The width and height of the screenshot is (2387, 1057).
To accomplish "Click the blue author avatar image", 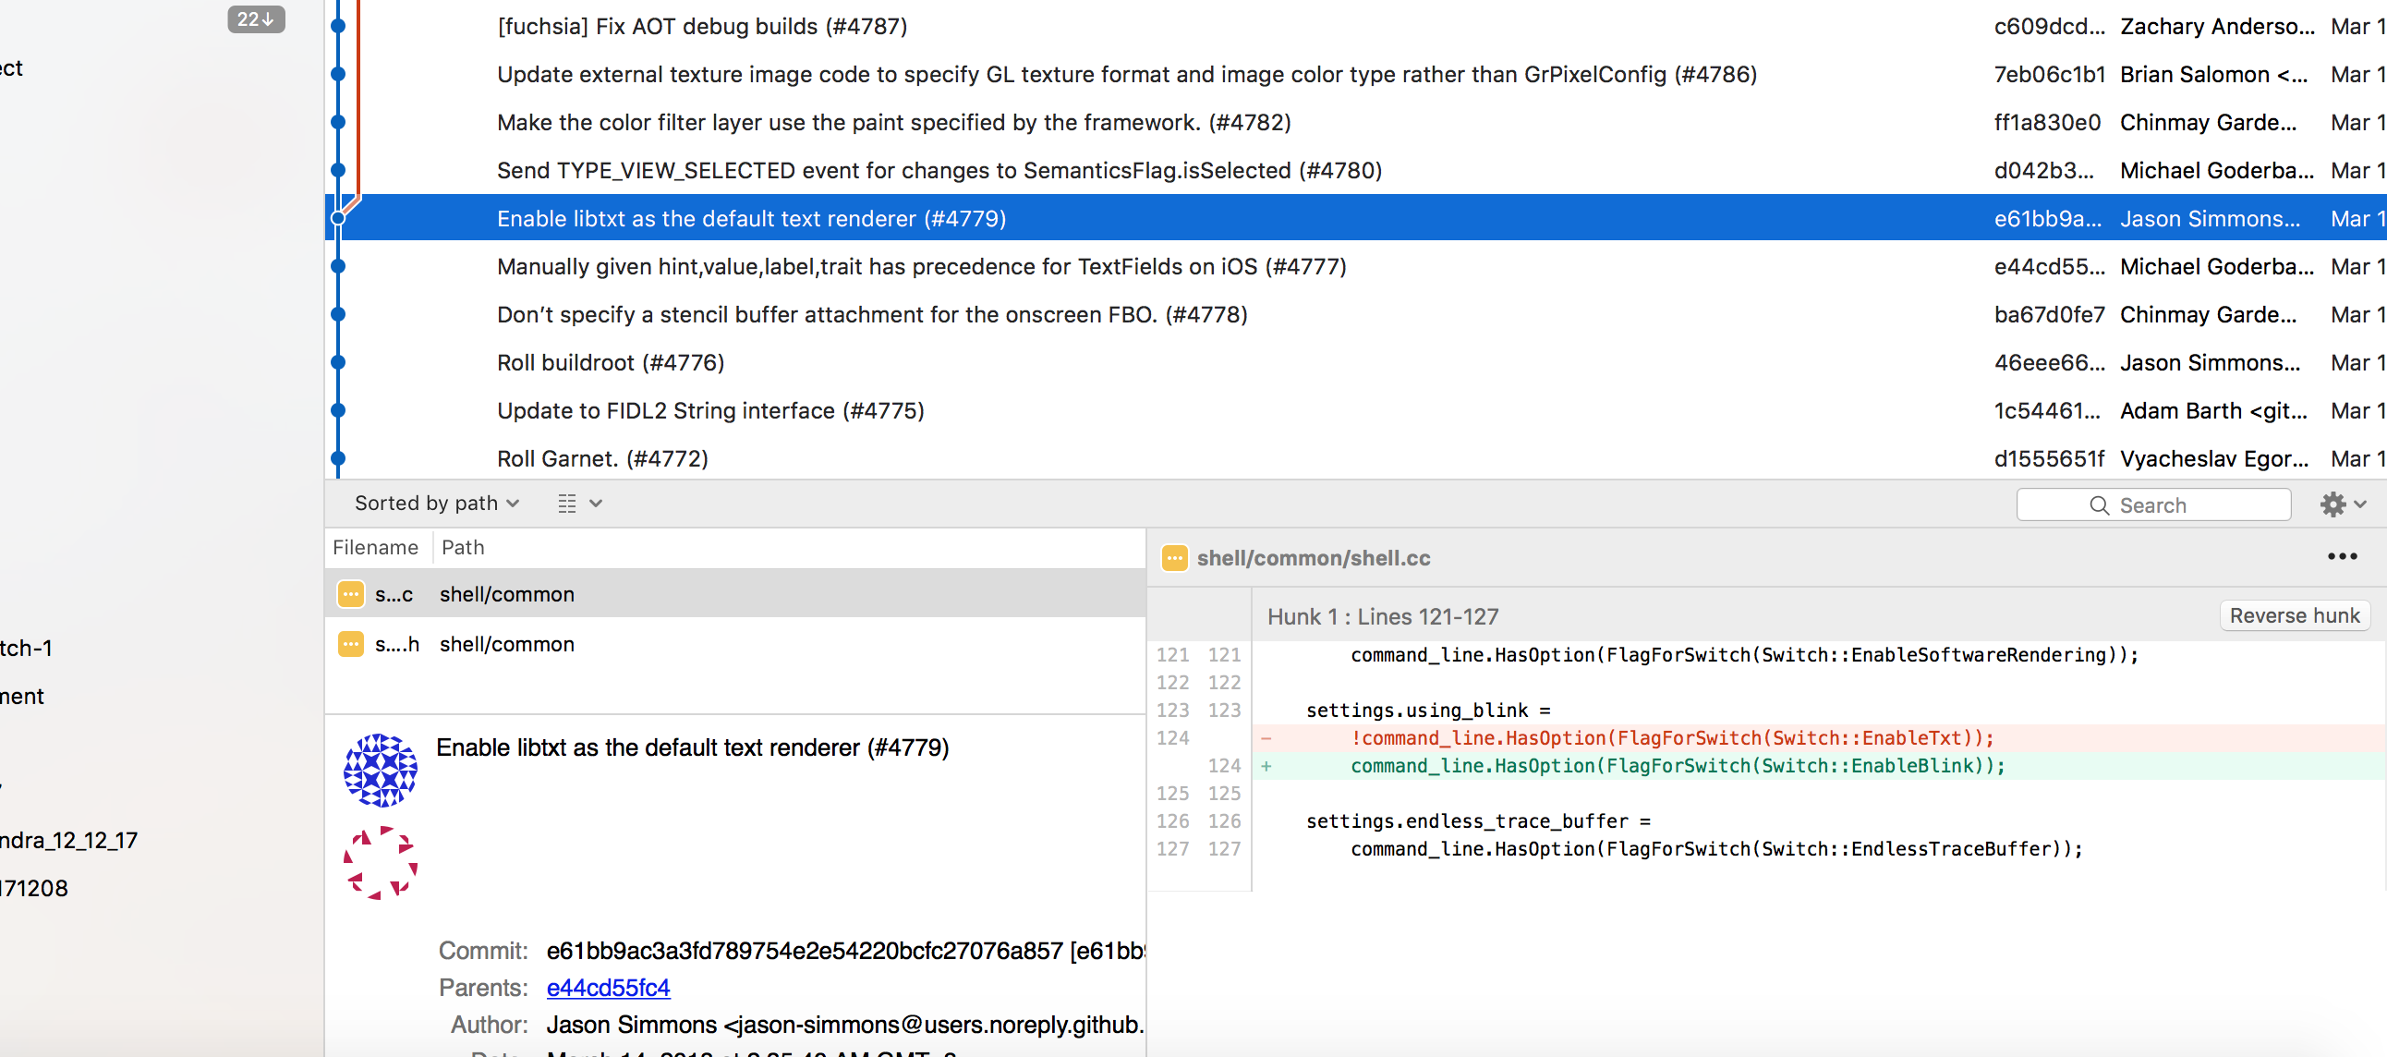I will tap(380, 770).
